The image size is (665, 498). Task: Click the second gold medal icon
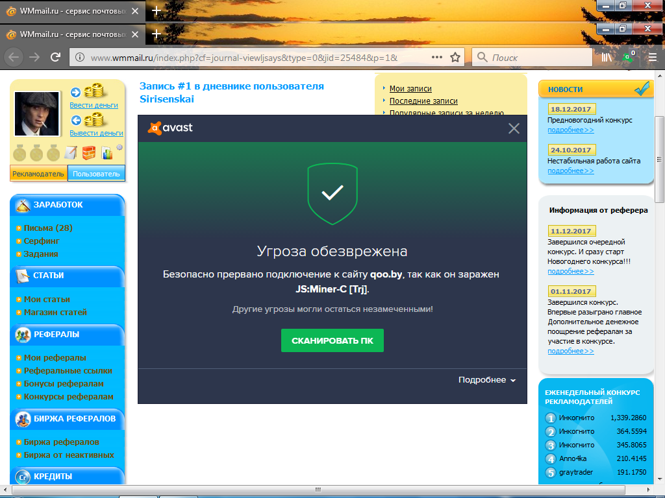click(36, 153)
